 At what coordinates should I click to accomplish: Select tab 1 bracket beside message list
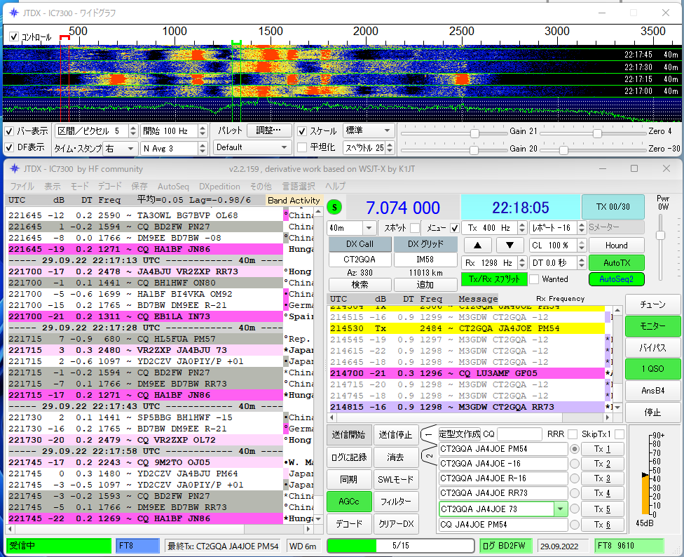coord(427,435)
